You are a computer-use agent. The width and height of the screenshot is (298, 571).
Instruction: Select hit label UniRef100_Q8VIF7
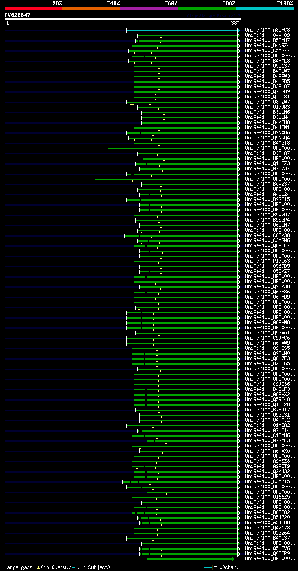coord(267,246)
